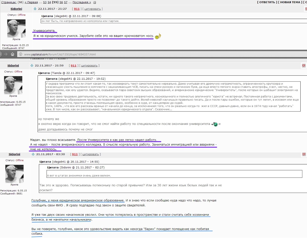Open Sidorini profile from the 03:30 post
This screenshot has height=239, width=307.
tap(14, 154)
